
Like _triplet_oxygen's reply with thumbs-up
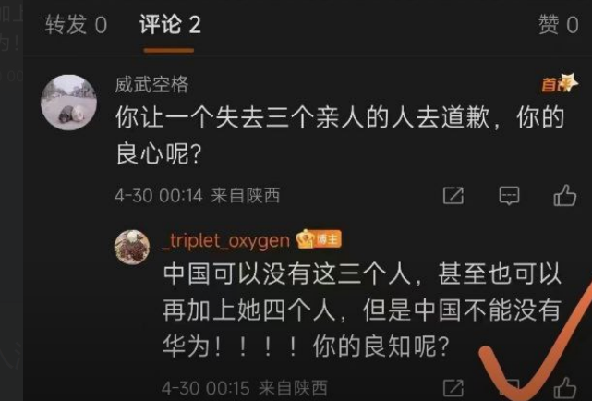coord(565,388)
